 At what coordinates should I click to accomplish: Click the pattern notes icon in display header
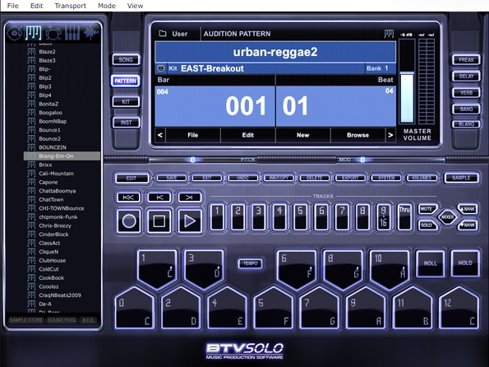[x=389, y=34]
